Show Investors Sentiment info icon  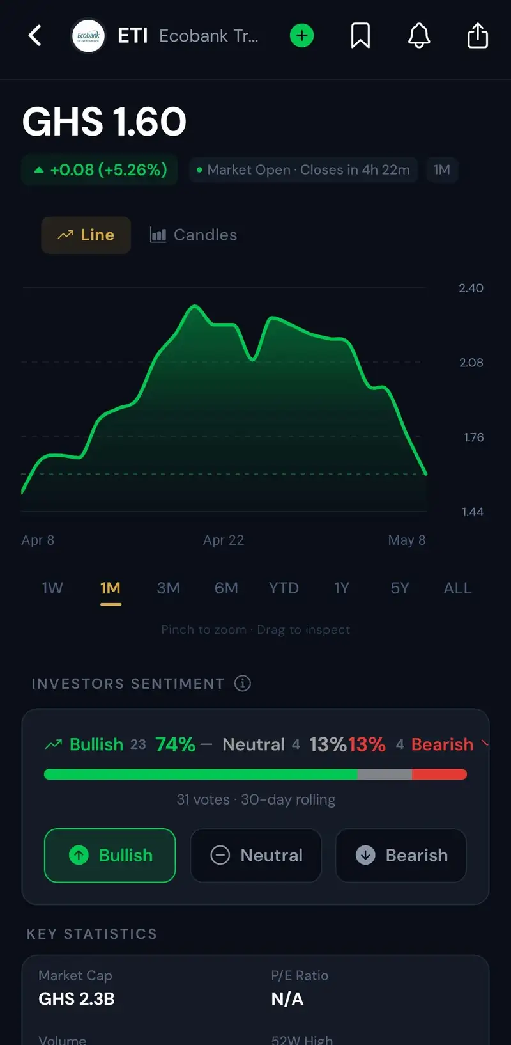243,683
